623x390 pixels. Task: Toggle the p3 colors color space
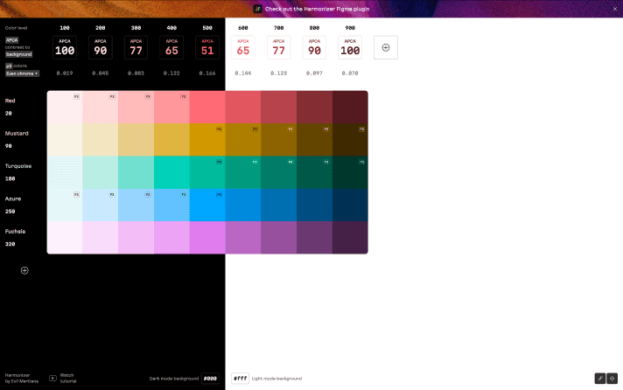click(x=9, y=66)
